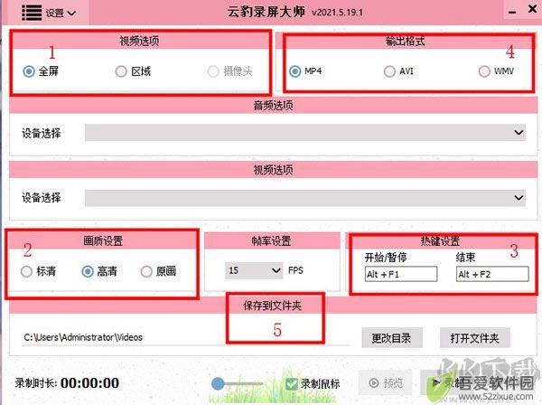Click the save path C:\Users\Administrator\Videos
The image size is (542, 405).
[83, 337]
